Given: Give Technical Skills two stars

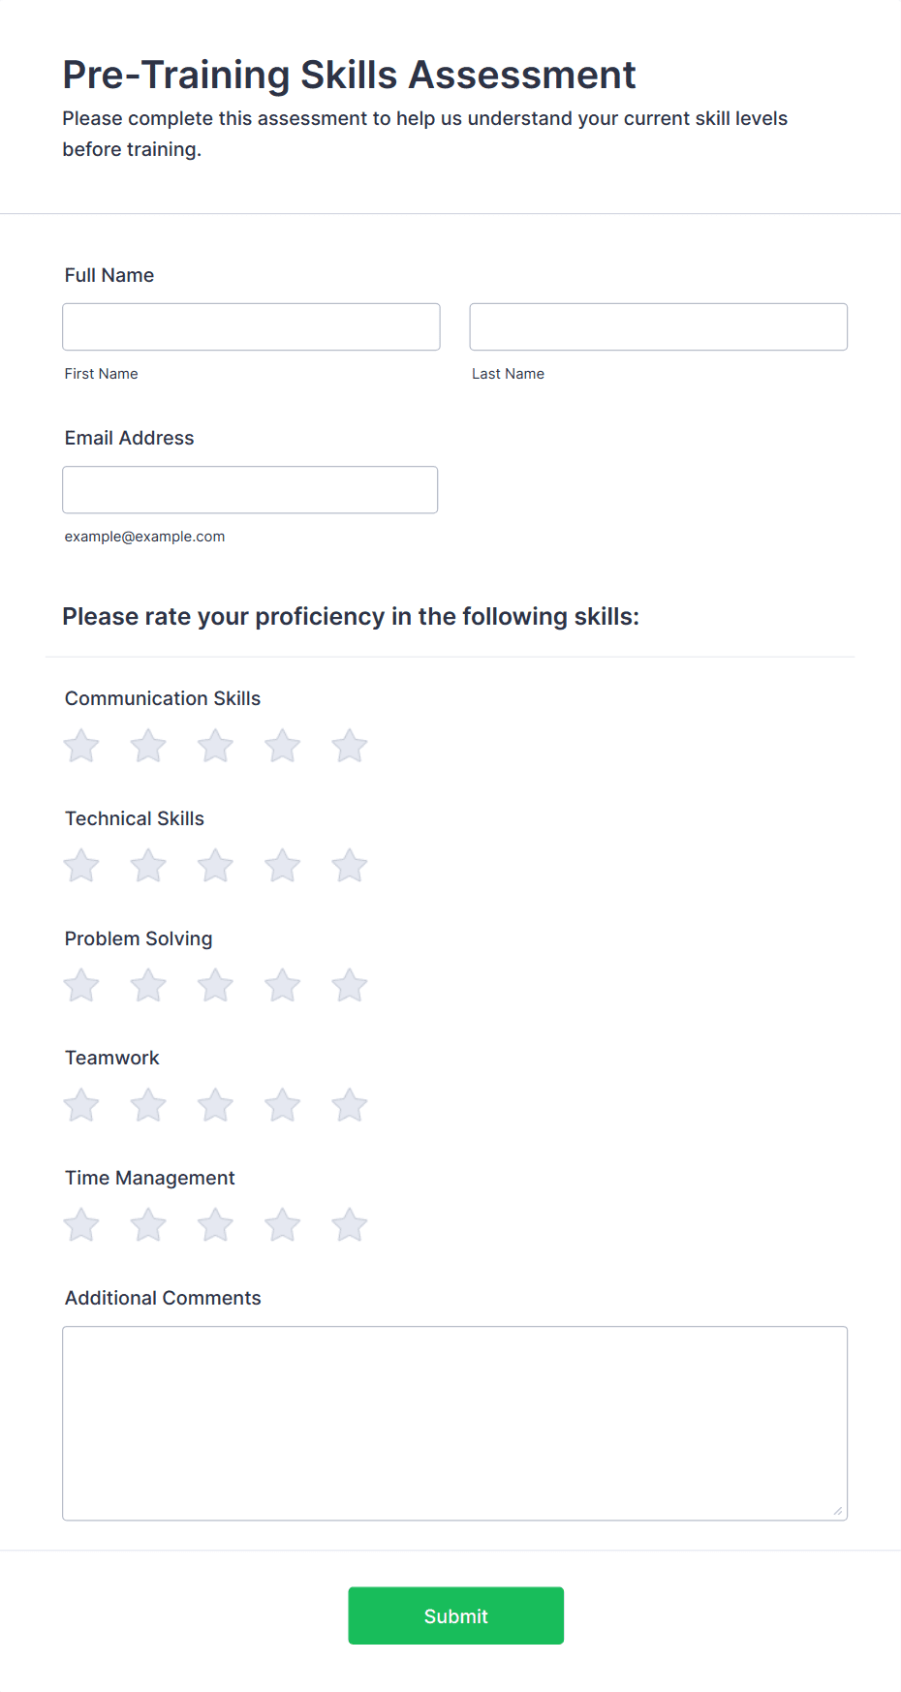Looking at the screenshot, I should click(x=147, y=866).
